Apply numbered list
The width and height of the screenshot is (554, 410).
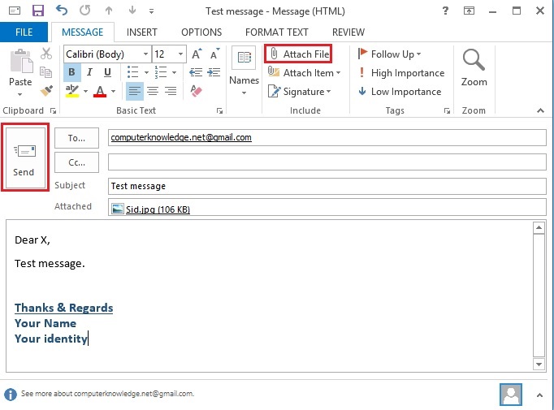tap(161, 72)
